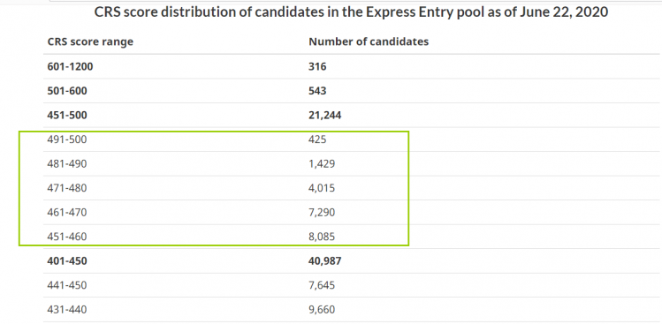Select the 481-490 score range cell
The image size is (662, 324).
pos(67,163)
